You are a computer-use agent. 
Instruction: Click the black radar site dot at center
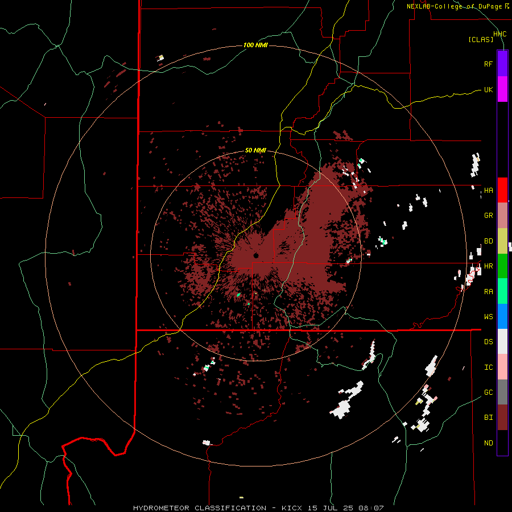pyautogui.click(x=255, y=255)
